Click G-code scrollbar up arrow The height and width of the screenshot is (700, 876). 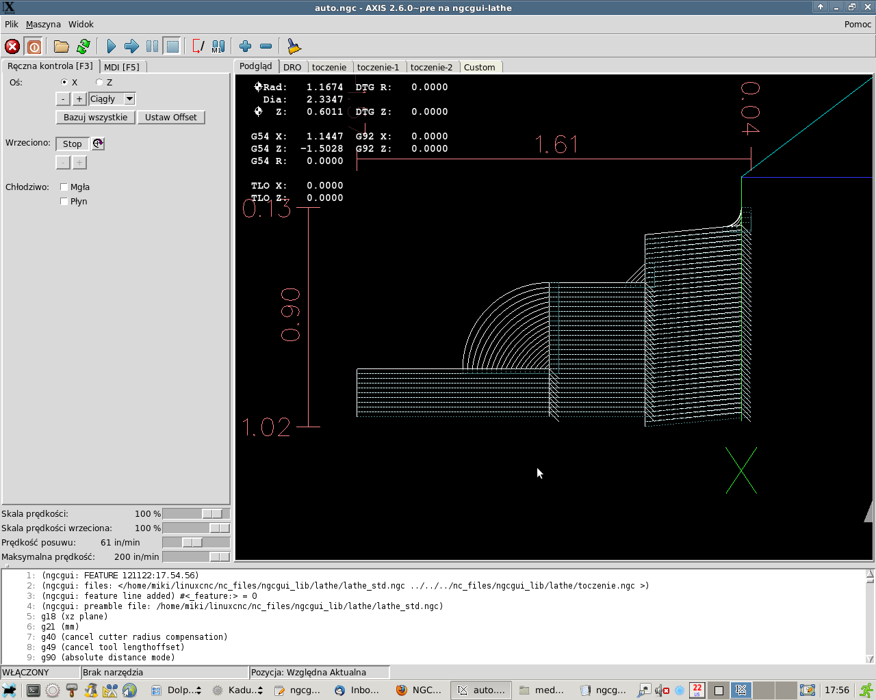coord(870,573)
